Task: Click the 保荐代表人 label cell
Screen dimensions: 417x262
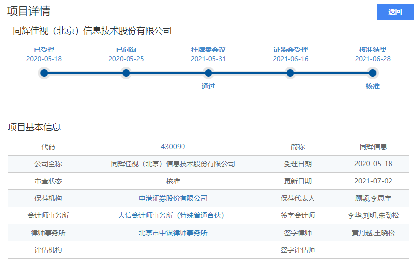Action: 298,198
